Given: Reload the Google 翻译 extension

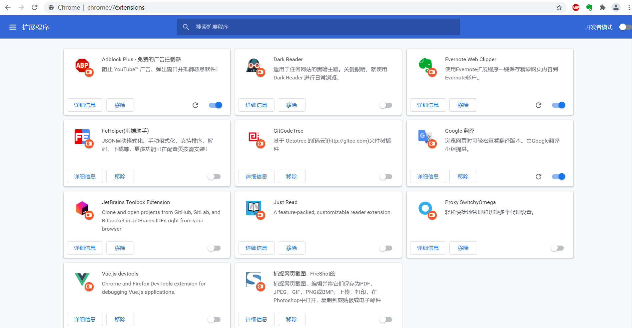Looking at the screenshot, I should [539, 176].
